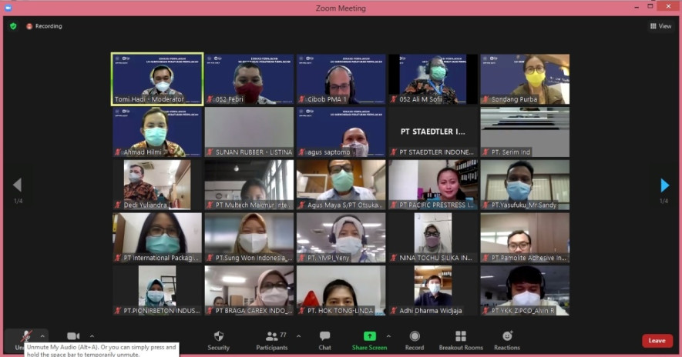Go to next gallery page with right arrow
This screenshot has width=682, height=357.
pyautogui.click(x=664, y=185)
